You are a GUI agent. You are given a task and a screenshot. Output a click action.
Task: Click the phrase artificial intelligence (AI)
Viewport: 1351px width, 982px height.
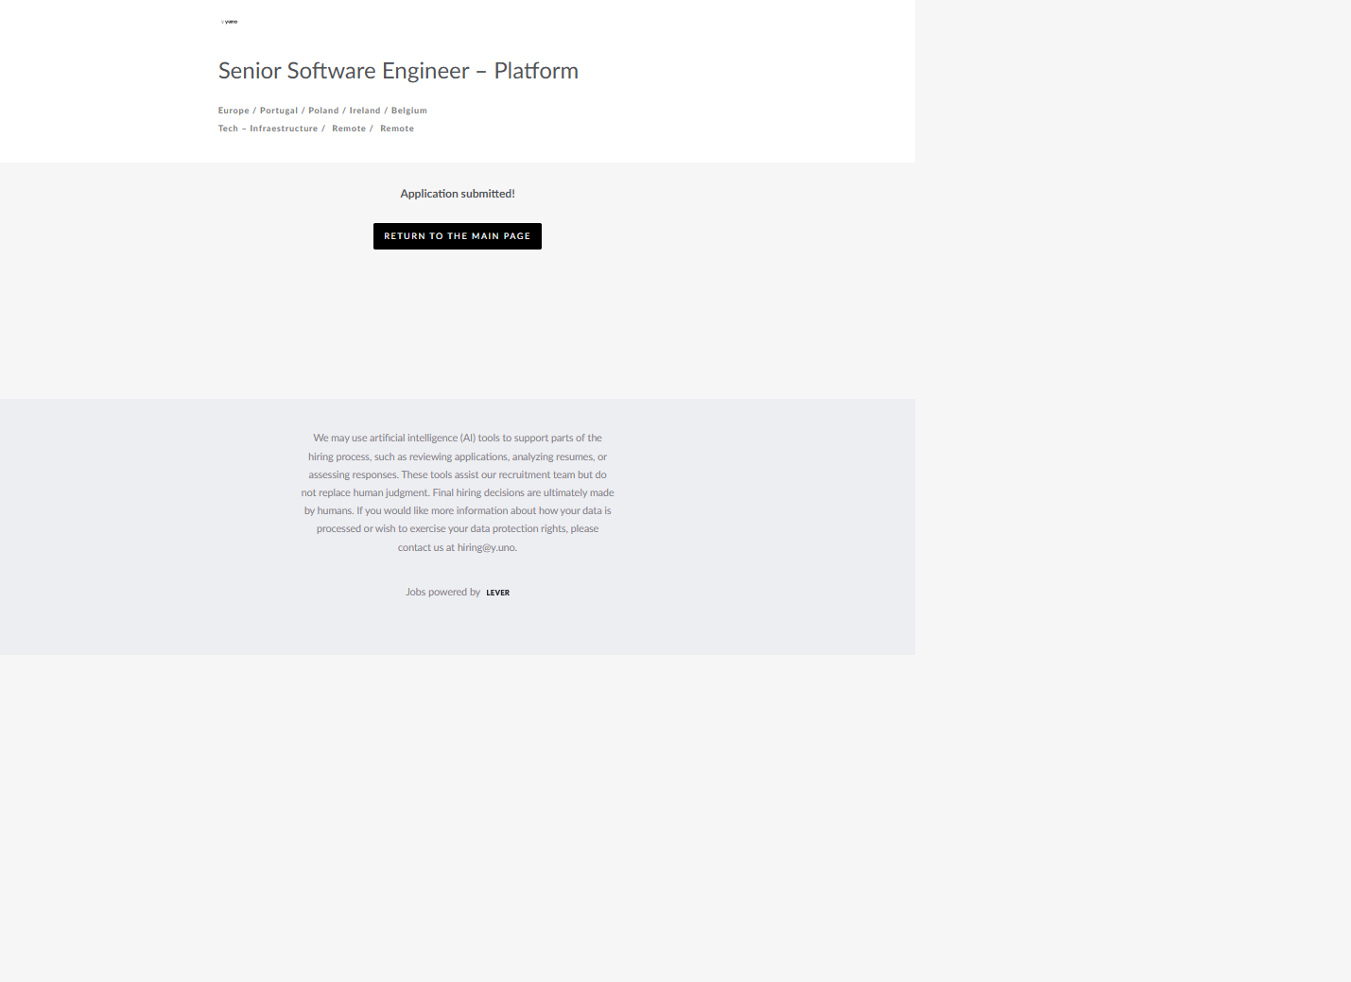tap(422, 438)
